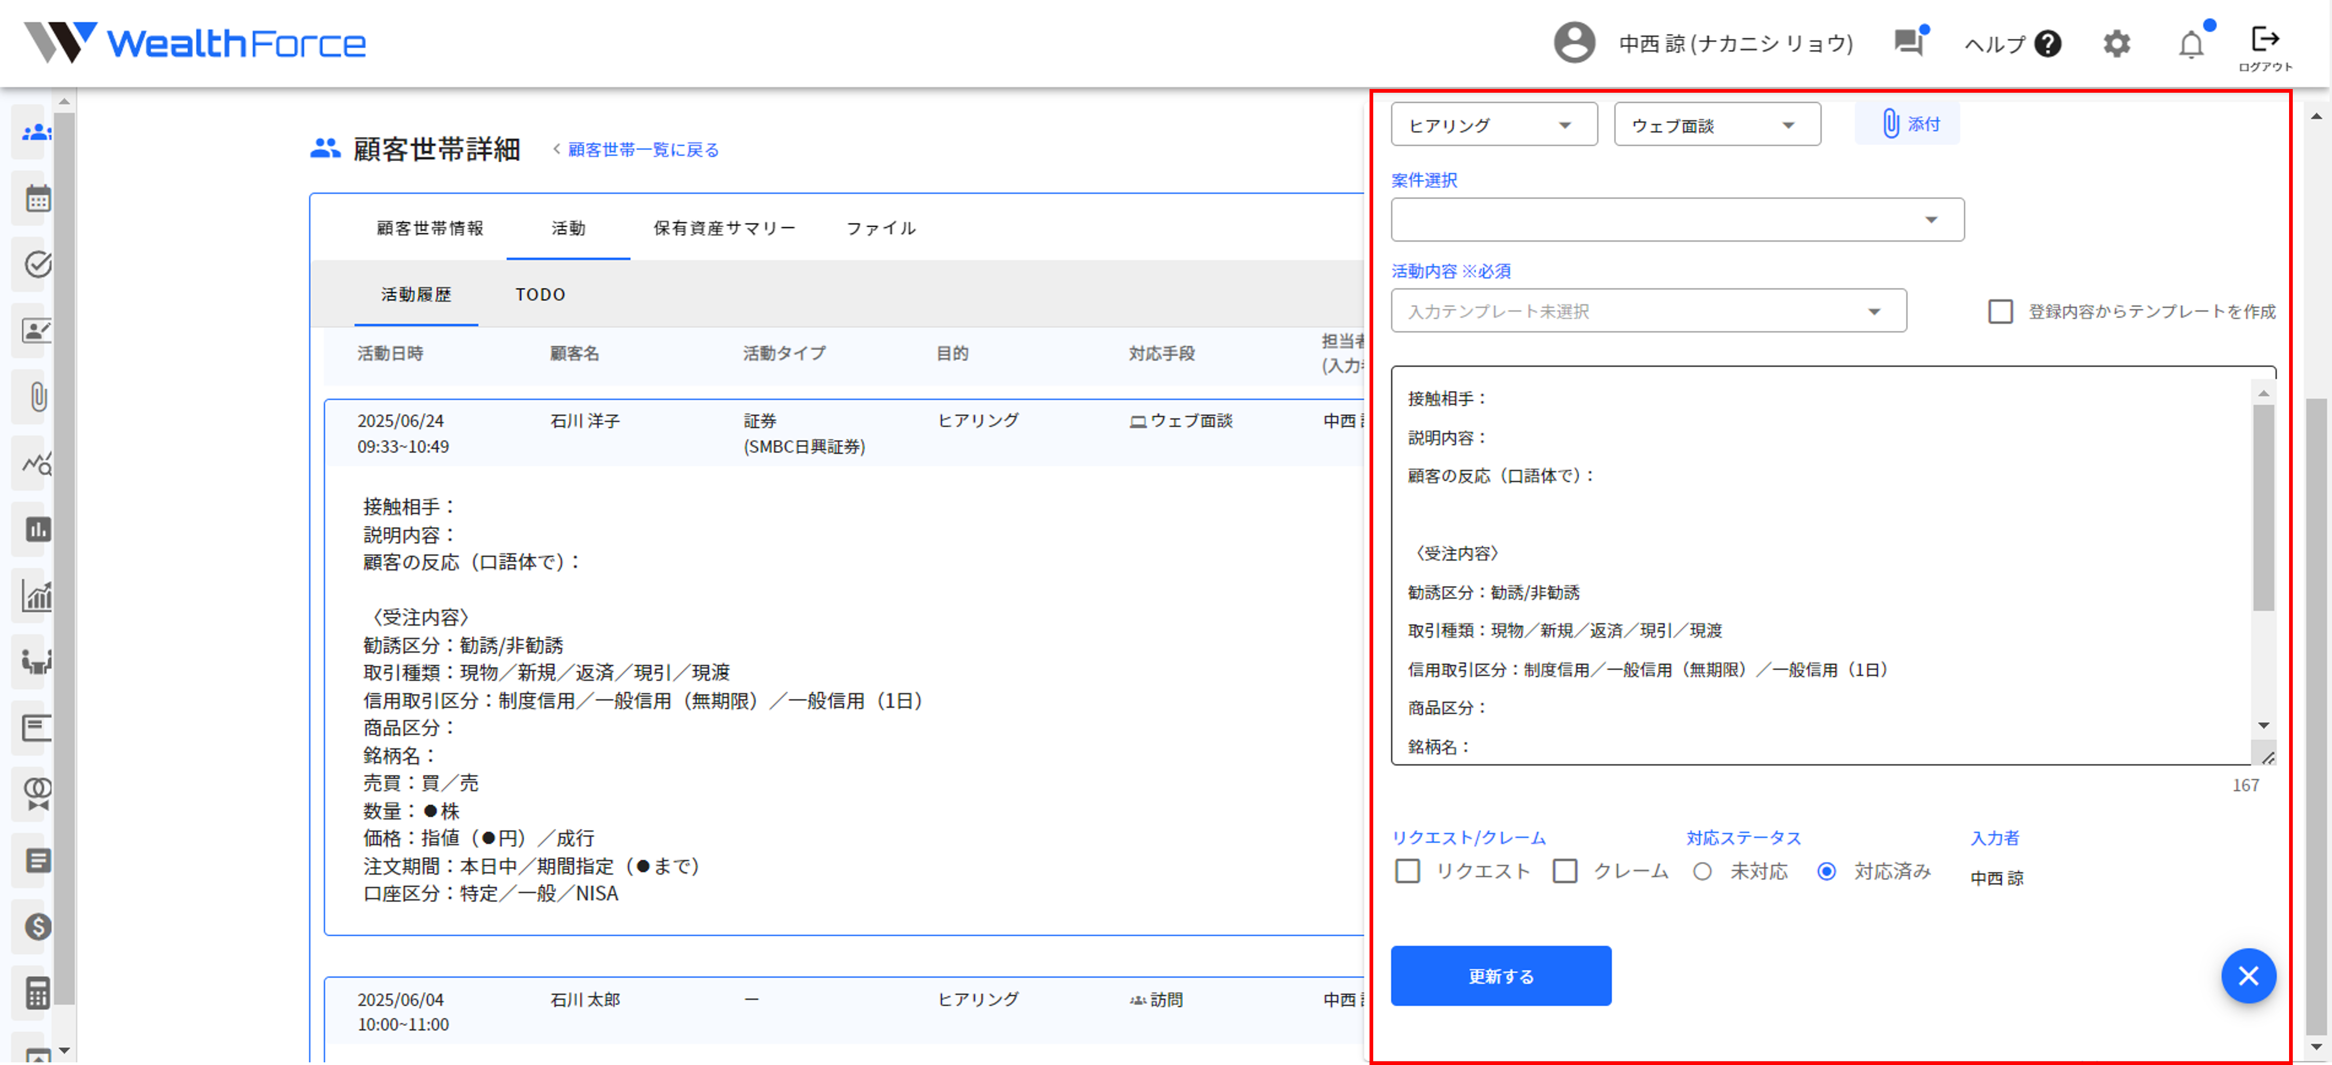Switch to 保有資産サマリー tab
Screen dimensions: 2332x1065
coord(724,228)
